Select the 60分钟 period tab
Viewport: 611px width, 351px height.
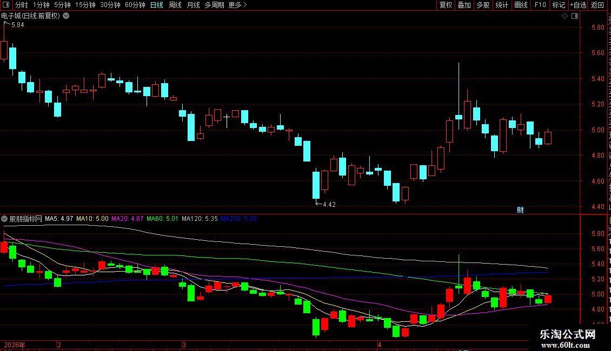point(135,5)
